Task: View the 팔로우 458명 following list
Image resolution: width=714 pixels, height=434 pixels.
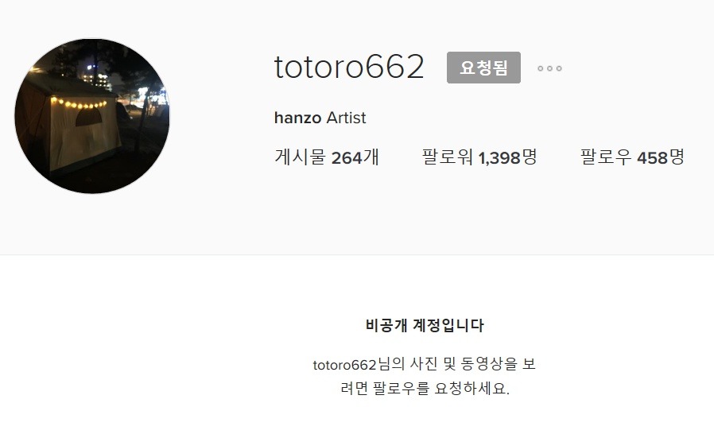Action: click(x=632, y=157)
